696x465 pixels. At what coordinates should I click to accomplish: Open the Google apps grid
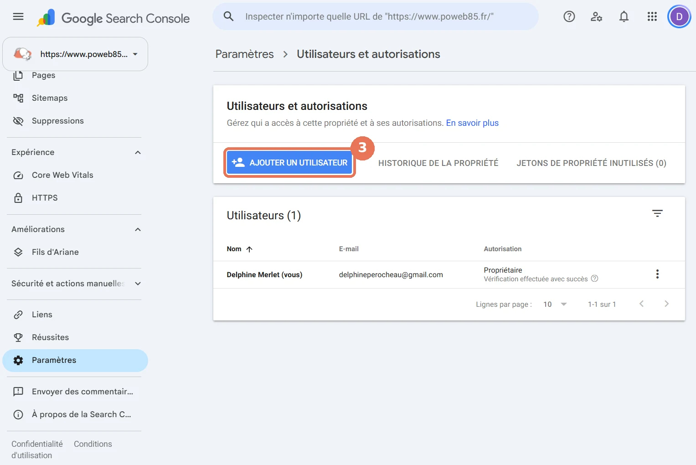click(652, 17)
